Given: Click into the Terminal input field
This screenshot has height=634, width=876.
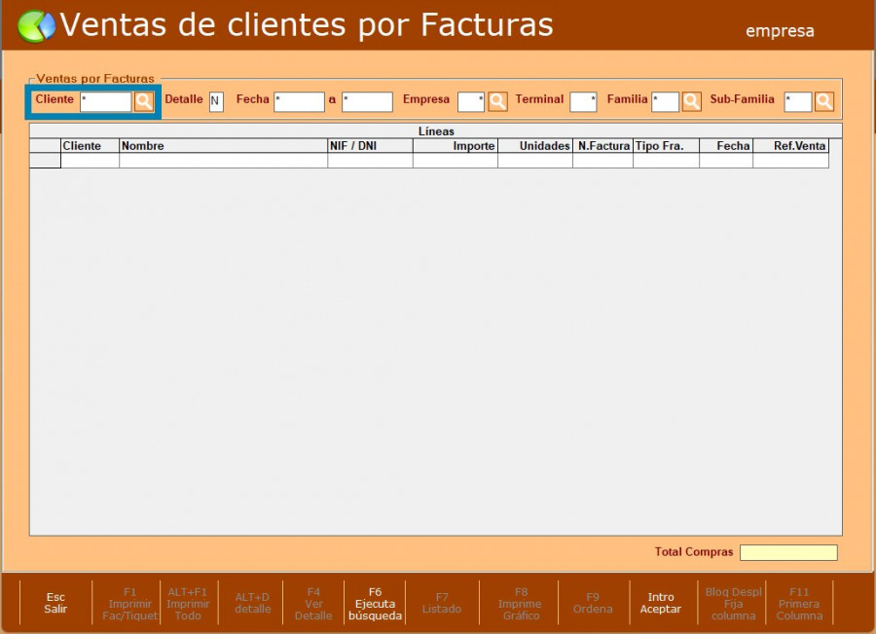Looking at the screenshot, I should [x=583, y=102].
